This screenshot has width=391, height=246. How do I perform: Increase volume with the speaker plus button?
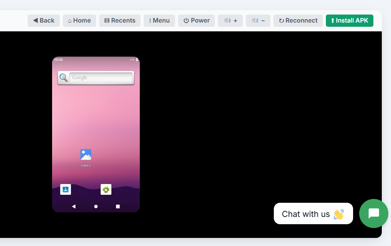[x=230, y=20]
